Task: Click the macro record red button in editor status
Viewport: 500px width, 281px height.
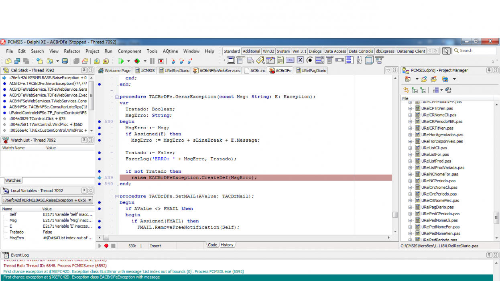Action: pyautogui.click(x=106, y=246)
